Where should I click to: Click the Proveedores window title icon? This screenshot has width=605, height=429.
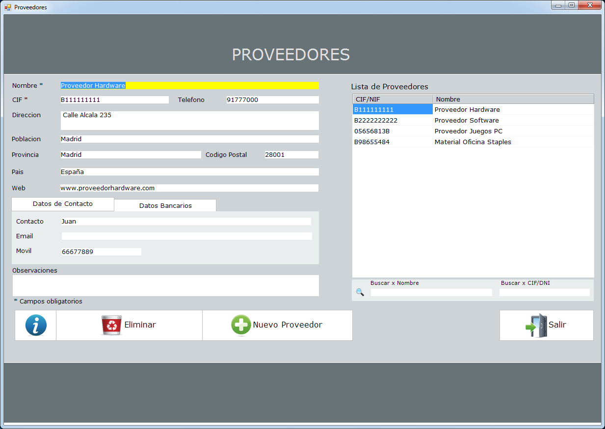8,7
